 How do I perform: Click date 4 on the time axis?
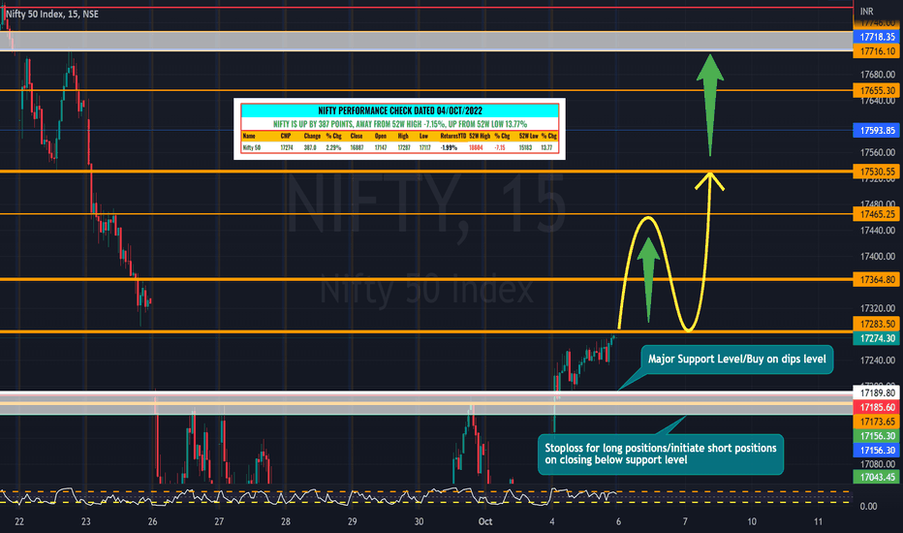[x=551, y=521]
